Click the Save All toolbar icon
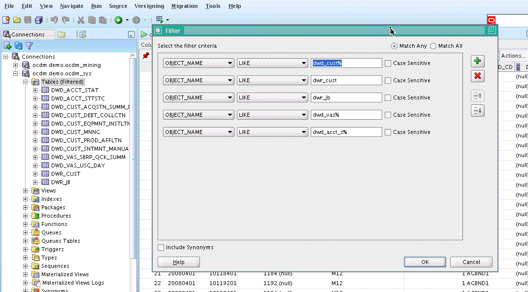 point(38,20)
